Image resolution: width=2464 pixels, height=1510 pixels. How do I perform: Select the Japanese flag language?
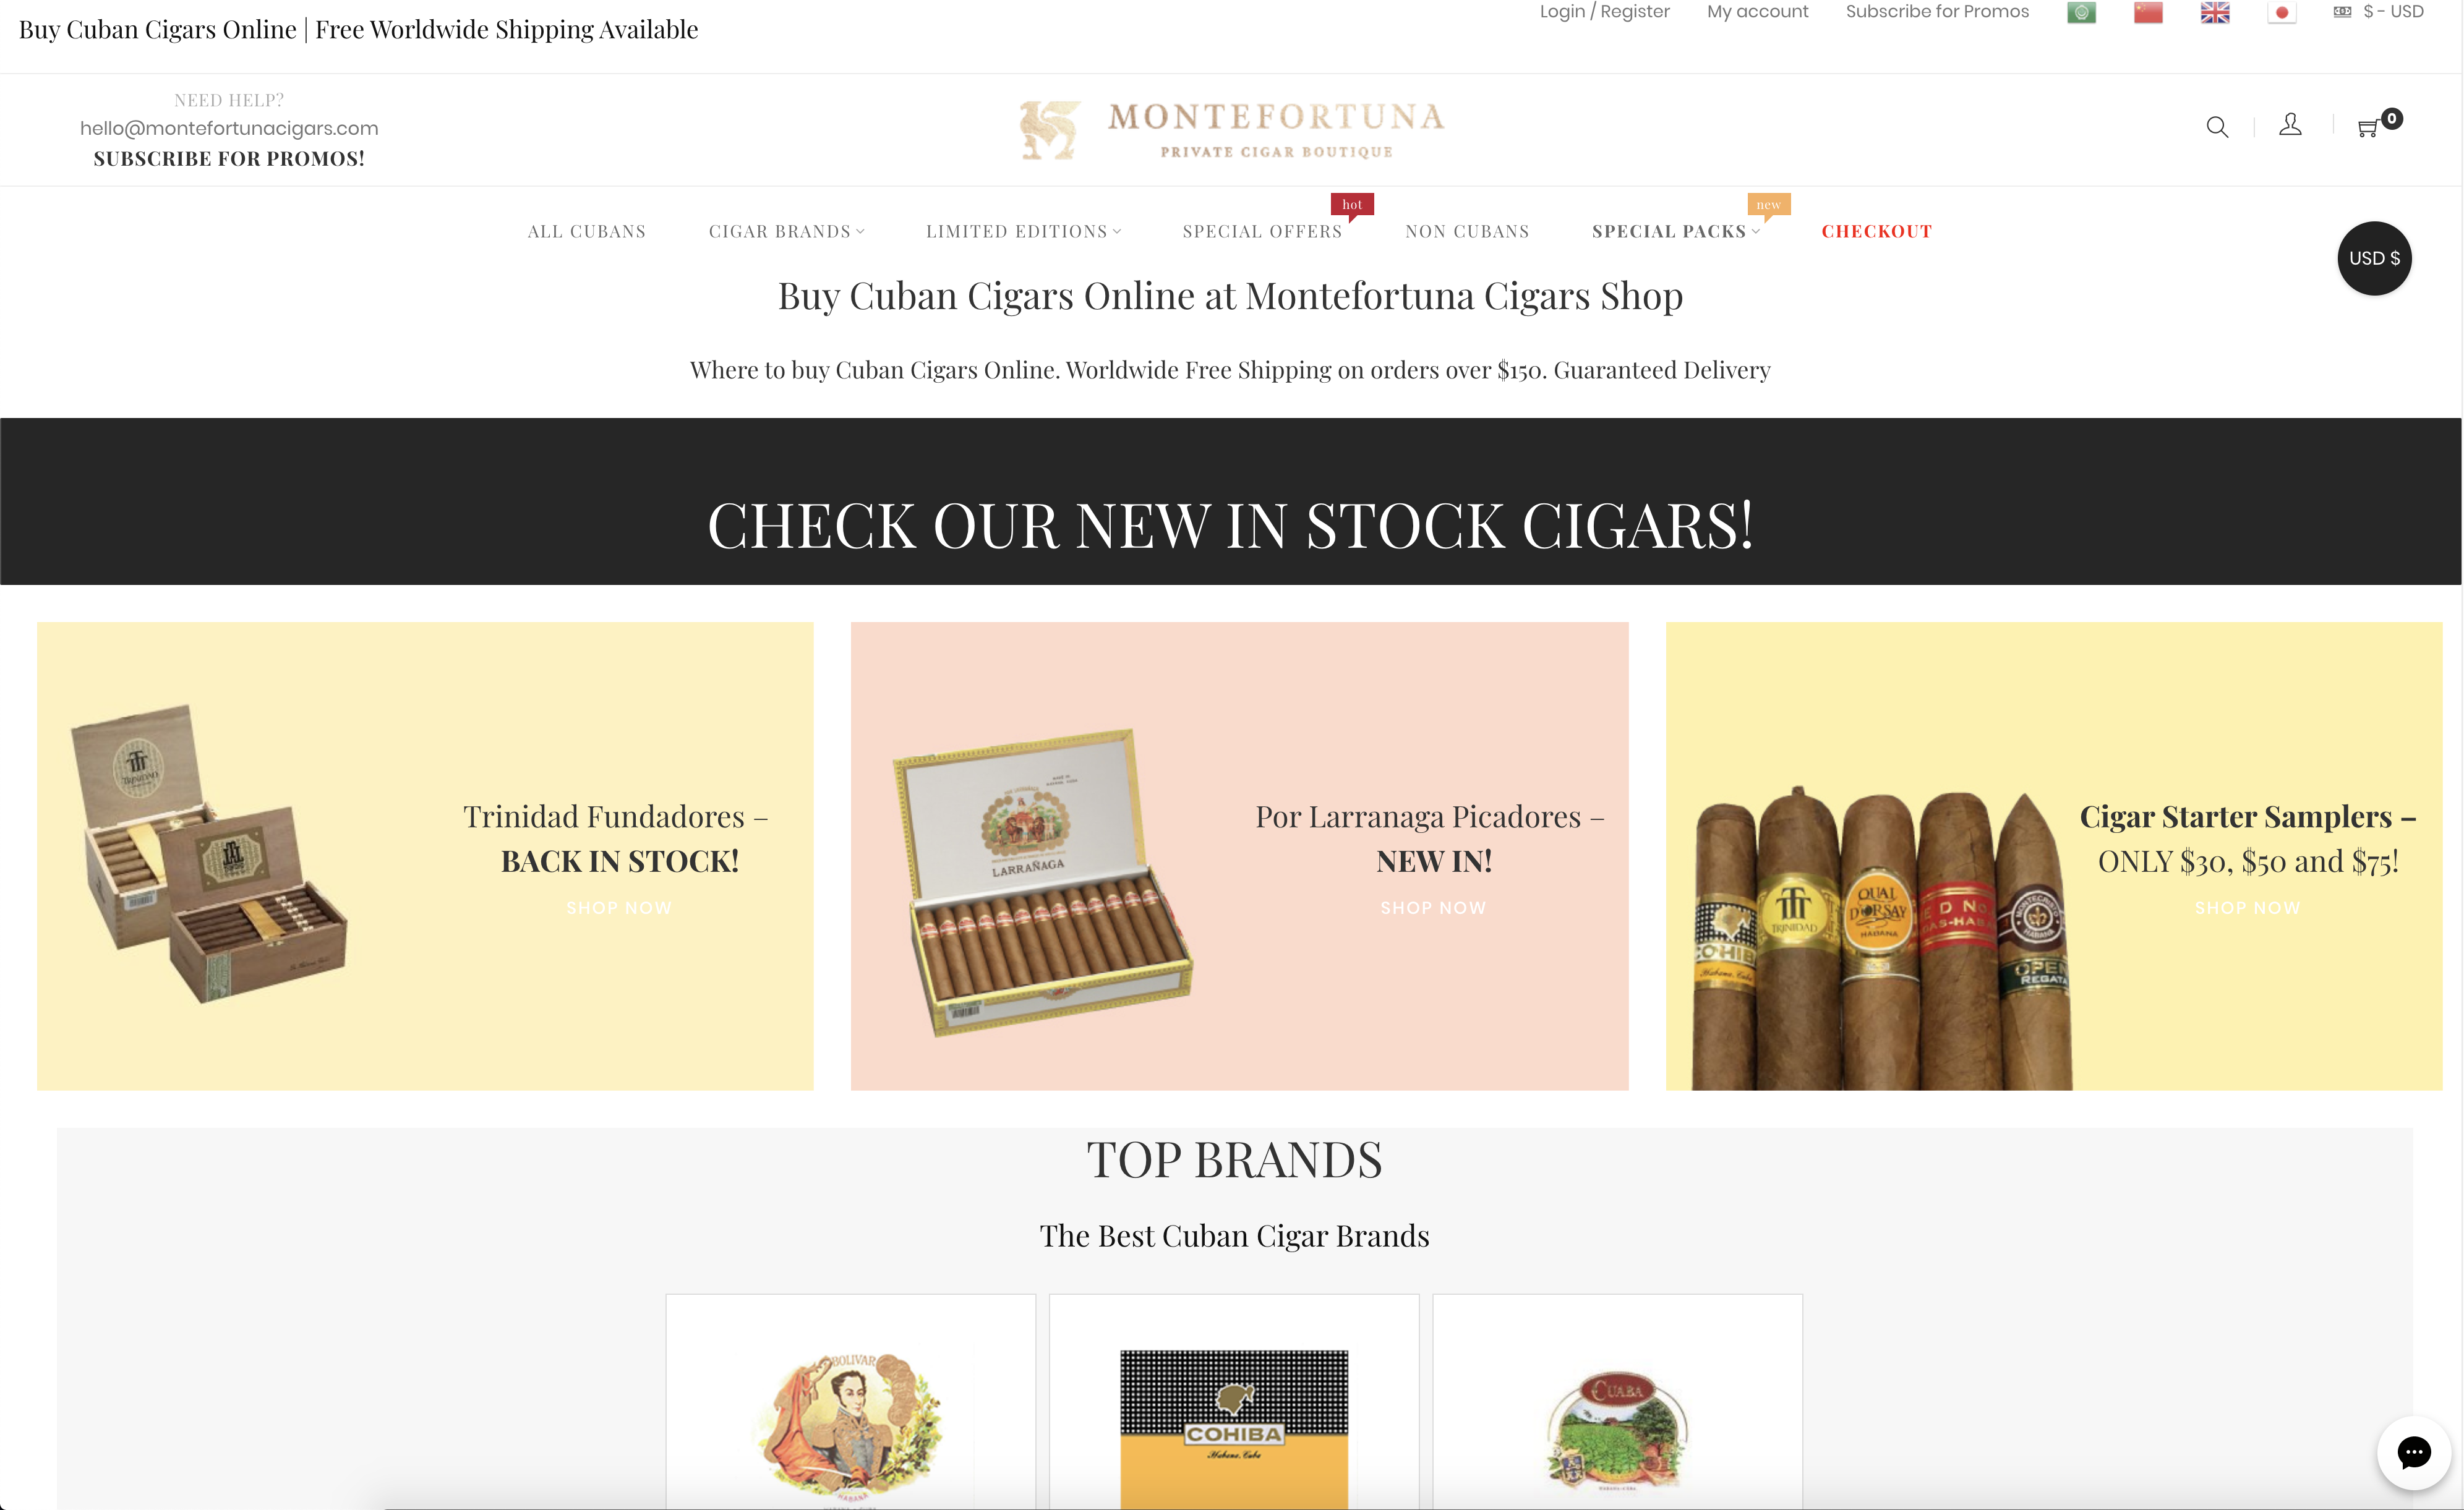click(2282, 13)
